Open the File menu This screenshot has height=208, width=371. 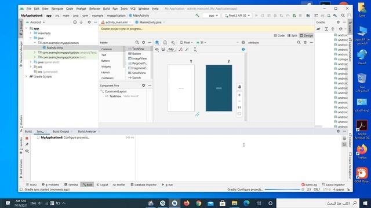(29, 9)
